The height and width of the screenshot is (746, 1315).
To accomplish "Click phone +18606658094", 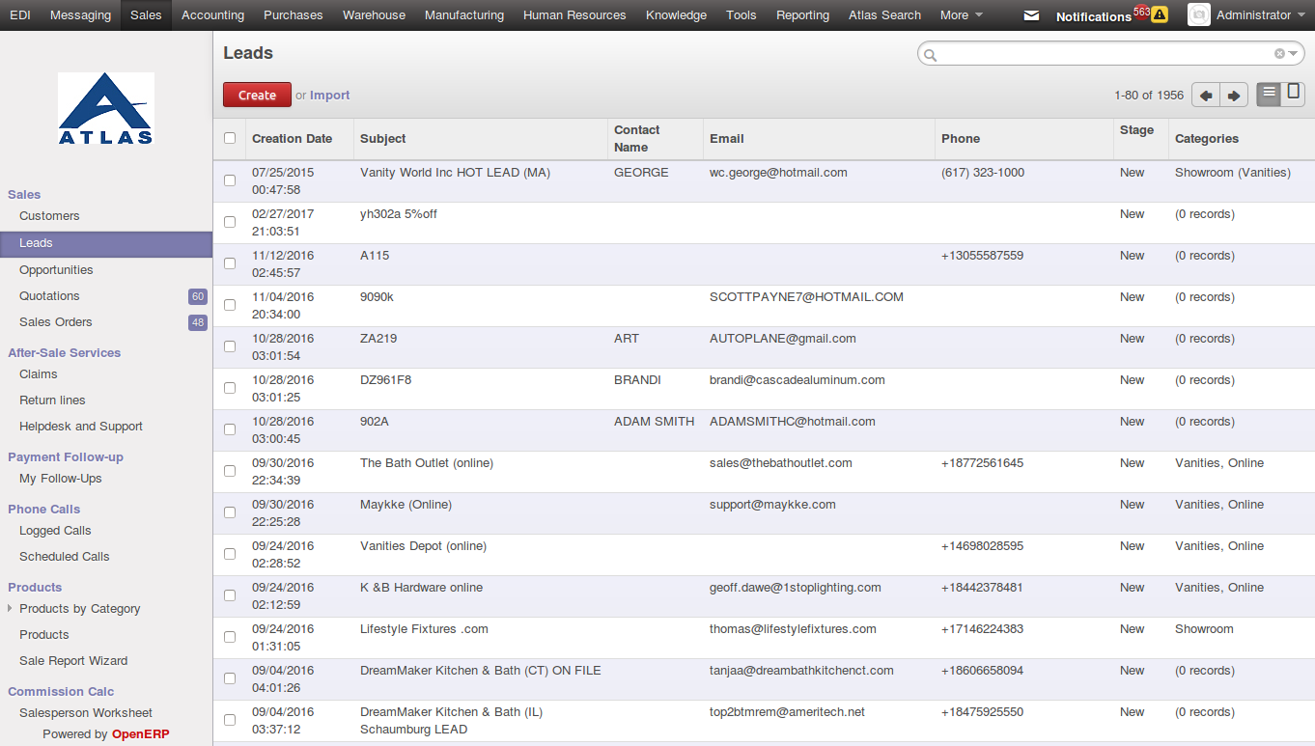I will click(x=982, y=671).
